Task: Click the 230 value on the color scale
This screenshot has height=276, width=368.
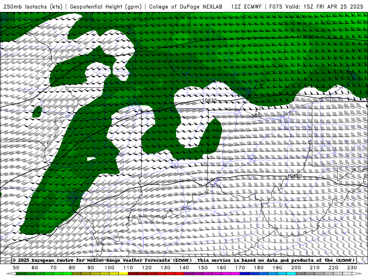Action: coord(352,268)
